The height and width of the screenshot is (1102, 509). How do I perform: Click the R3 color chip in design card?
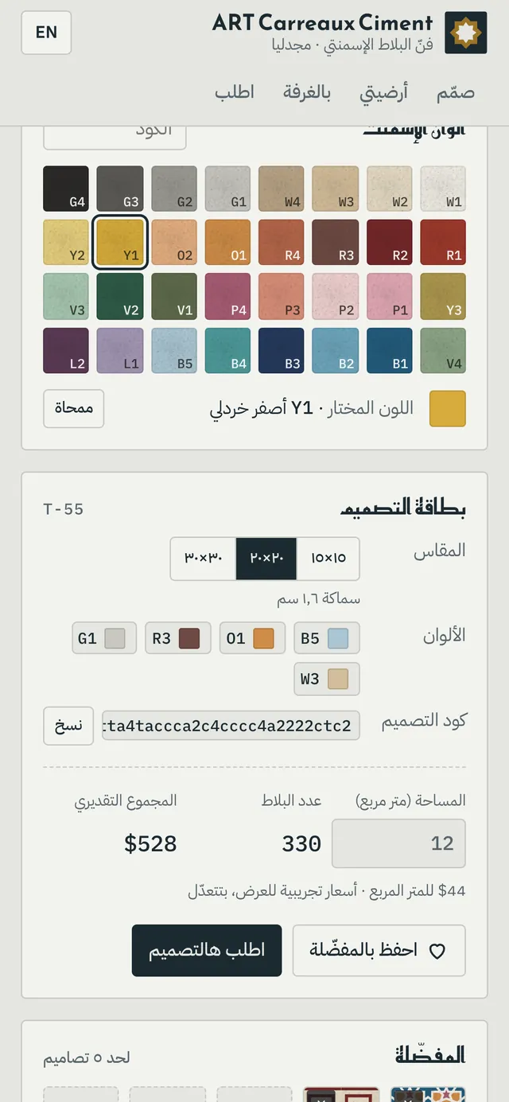(x=178, y=638)
